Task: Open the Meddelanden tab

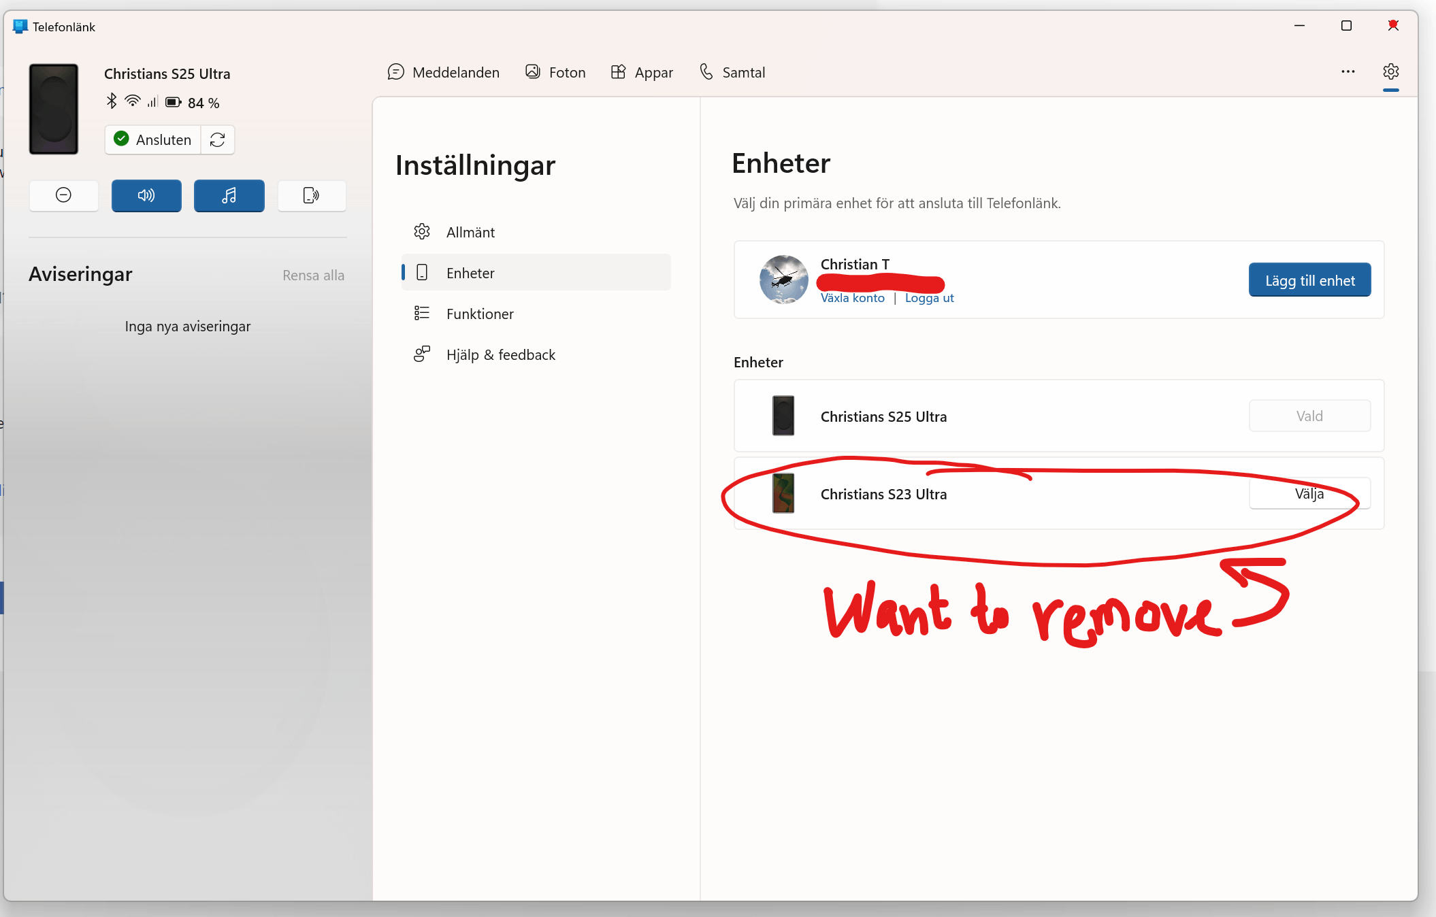Action: tap(444, 72)
